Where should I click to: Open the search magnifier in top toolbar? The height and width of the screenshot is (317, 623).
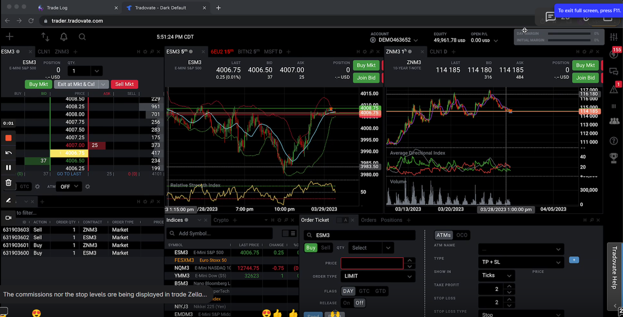click(x=82, y=37)
